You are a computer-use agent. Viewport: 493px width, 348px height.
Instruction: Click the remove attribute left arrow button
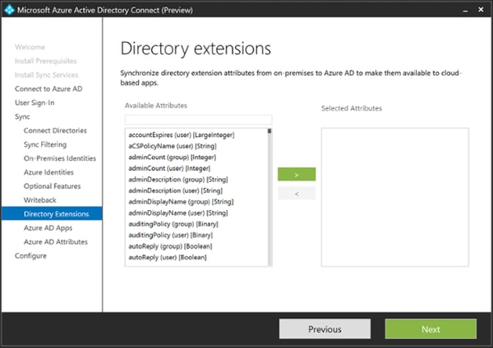pyautogui.click(x=297, y=194)
